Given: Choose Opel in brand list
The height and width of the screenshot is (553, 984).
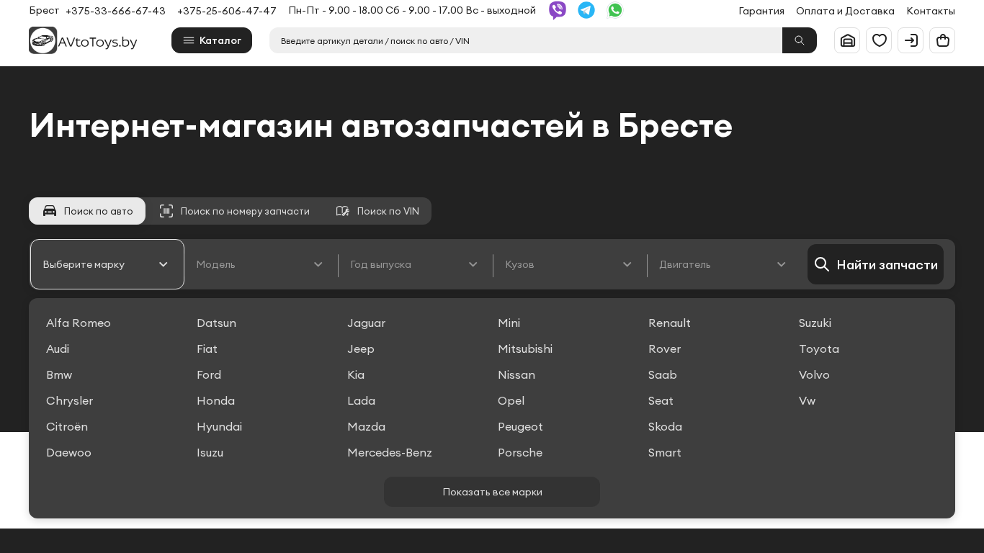Looking at the screenshot, I should tap(511, 400).
